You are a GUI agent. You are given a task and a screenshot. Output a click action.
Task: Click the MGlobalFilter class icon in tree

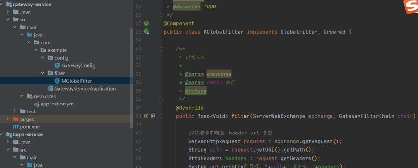click(x=57, y=81)
